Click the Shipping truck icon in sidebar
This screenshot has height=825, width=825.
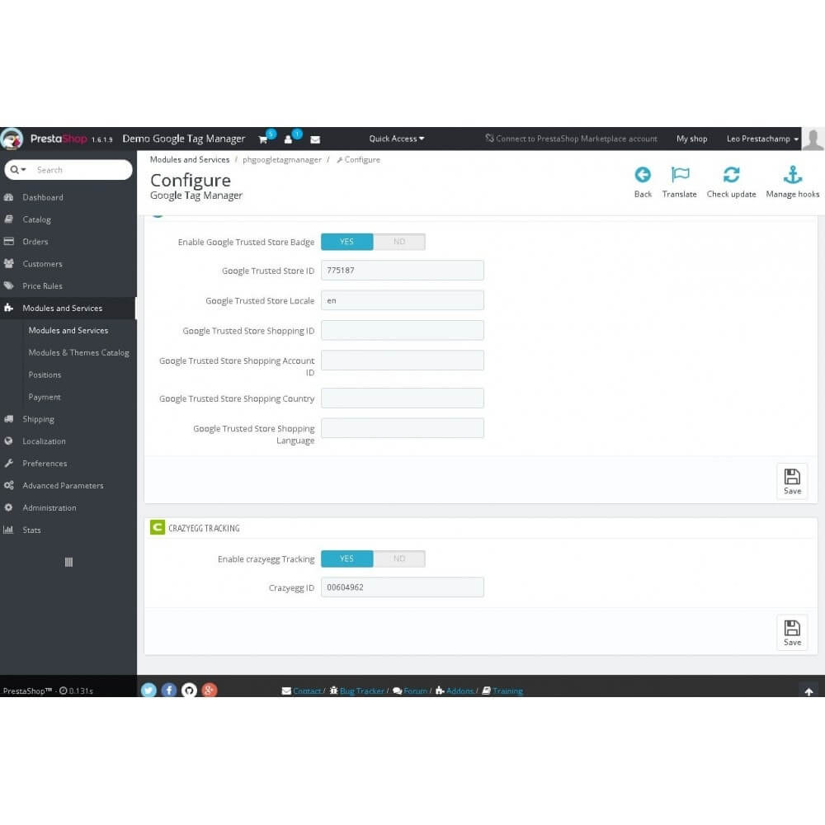click(8, 419)
